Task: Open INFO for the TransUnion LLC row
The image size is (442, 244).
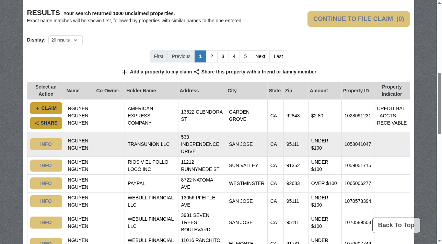Action: [46, 144]
